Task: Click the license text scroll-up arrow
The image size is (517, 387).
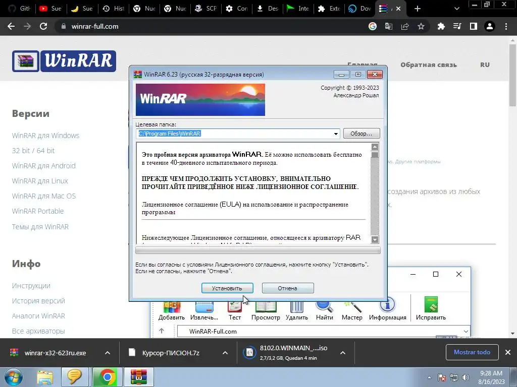Action: [x=375, y=147]
